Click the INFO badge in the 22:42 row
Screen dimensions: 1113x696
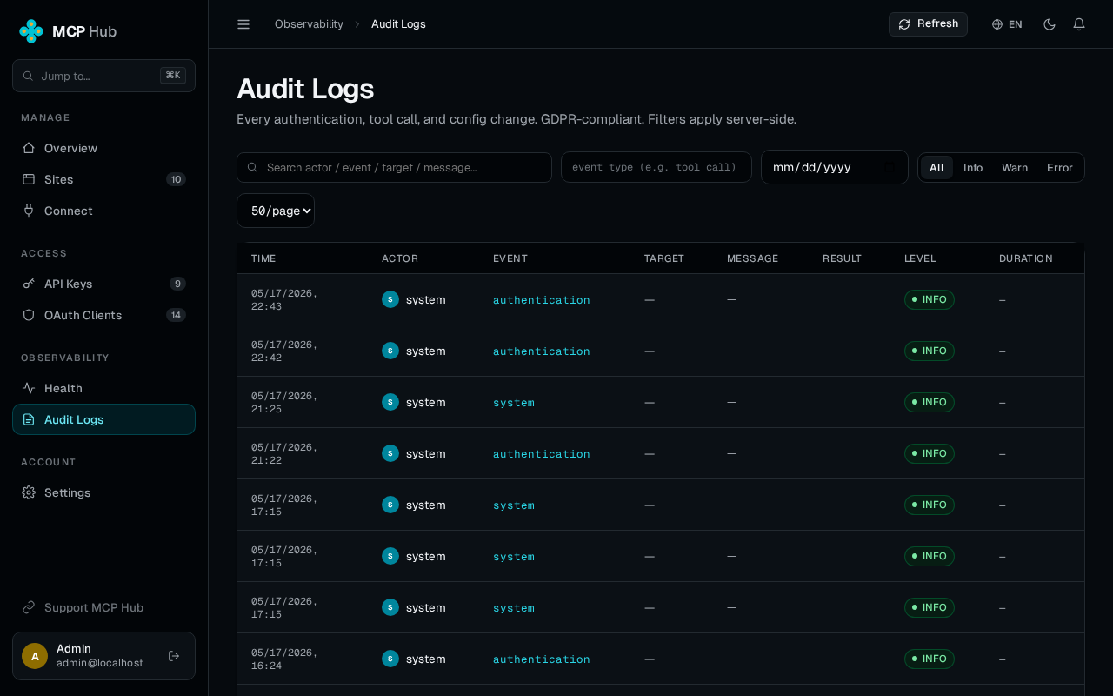pos(930,351)
